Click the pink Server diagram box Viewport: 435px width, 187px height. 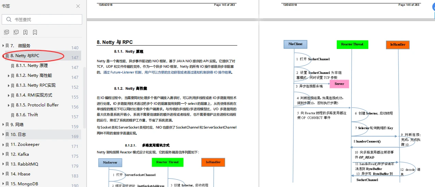pyautogui.click(x=339, y=84)
